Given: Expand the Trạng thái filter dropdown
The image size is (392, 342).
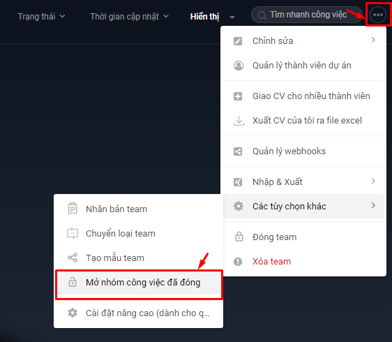Looking at the screenshot, I should (x=41, y=17).
